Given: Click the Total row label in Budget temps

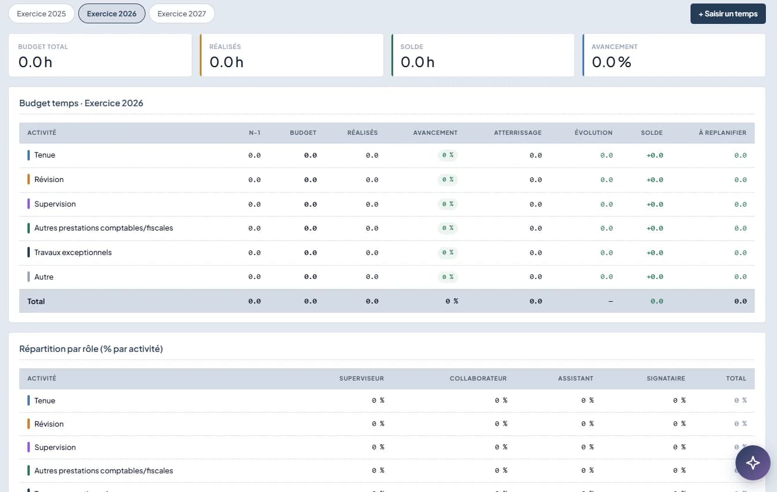Looking at the screenshot, I should (36, 301).
